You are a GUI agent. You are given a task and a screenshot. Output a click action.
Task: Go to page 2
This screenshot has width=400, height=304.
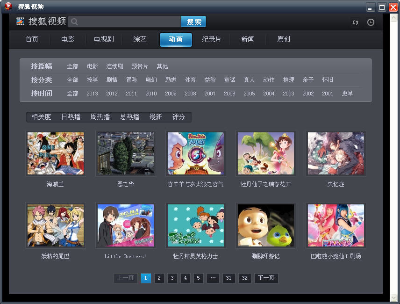(159, 278)
